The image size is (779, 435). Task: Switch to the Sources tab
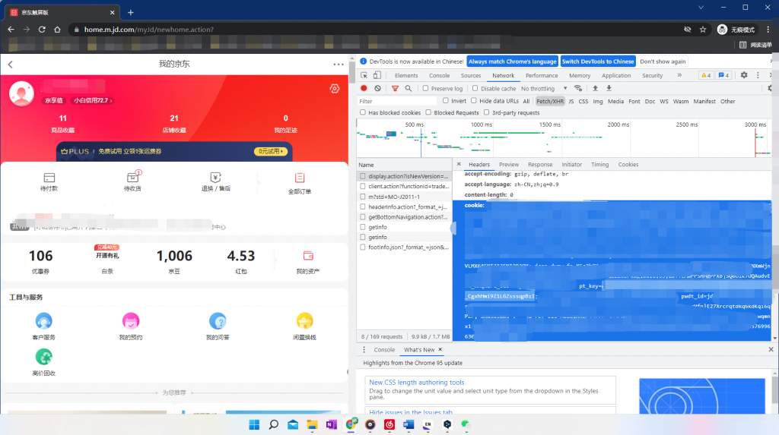pyautogui.click(x=470, y=75)
